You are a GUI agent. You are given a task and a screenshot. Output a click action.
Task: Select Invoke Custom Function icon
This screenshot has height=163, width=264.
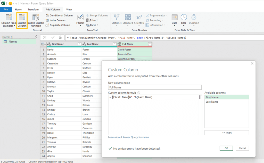(x=36, y=20)
